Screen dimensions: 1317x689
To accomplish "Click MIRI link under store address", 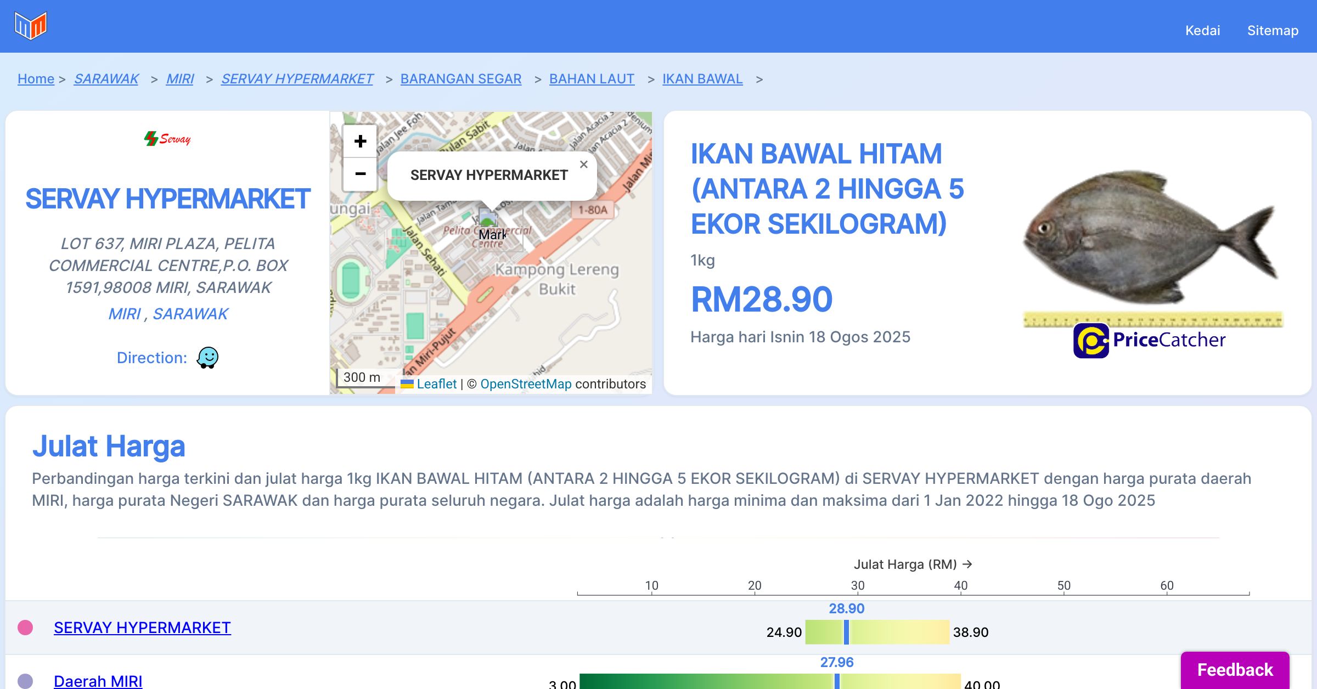I will tap(125, 314).
